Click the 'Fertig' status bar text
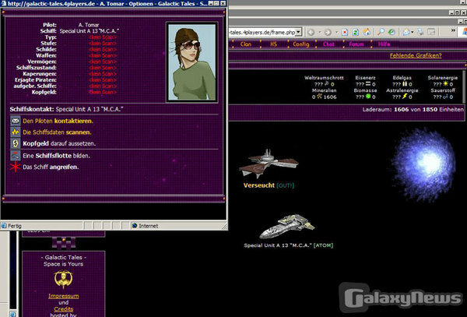The image size is (467, 317). click(15, 226)
